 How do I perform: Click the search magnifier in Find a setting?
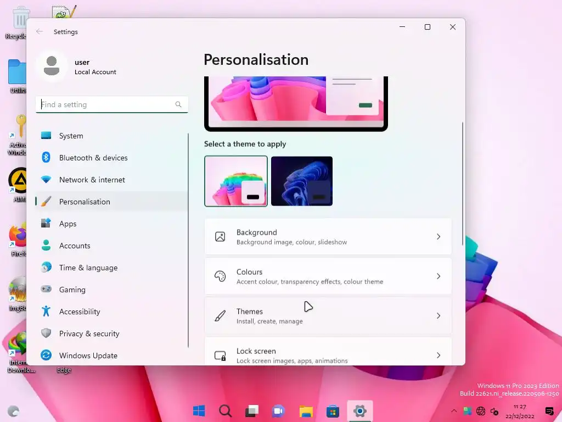[x=178, y=104]
